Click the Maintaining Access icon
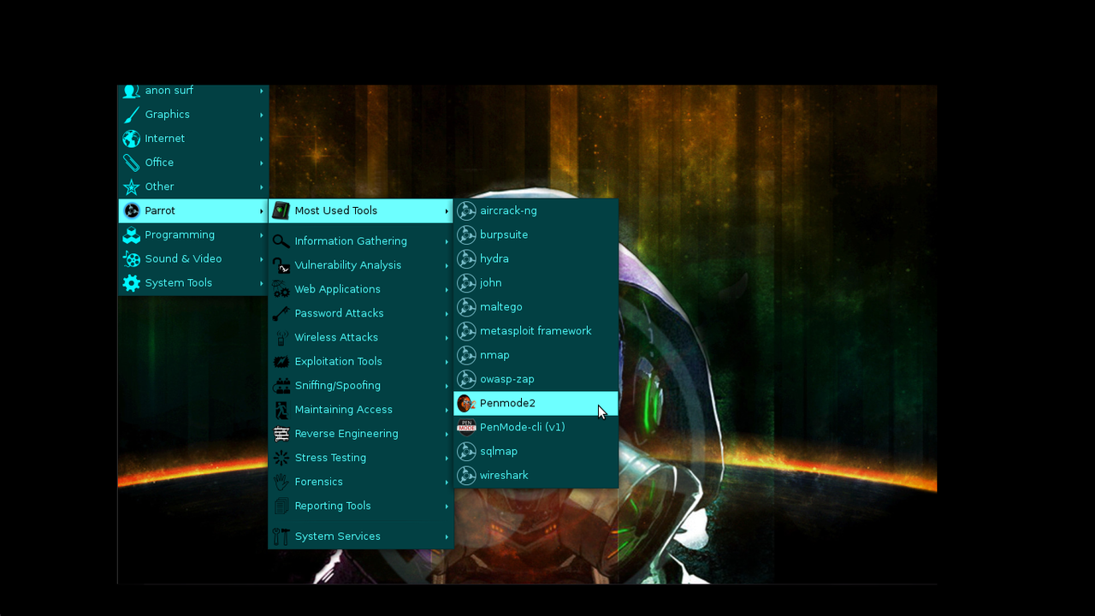Viewport: 1095px width, 616px height. 281,409
